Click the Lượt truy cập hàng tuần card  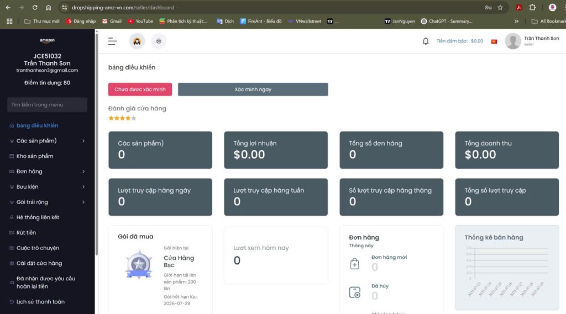click(x=276, y=197)
